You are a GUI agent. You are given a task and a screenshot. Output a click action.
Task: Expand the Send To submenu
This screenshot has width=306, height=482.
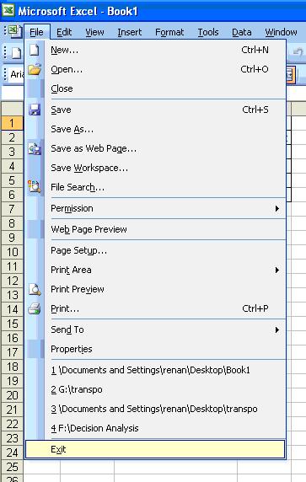click(x=156, y=329)
